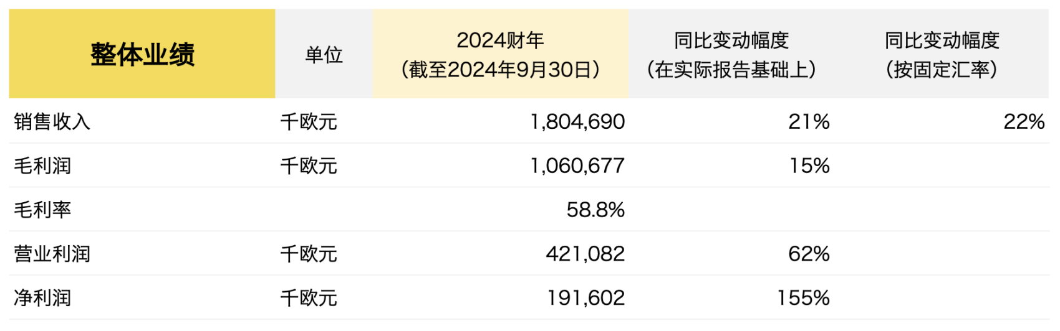This screenshot has width=1060, height=331.
Task: Click the sales revenue value 1,804,690
Action: pyautogui.click(x=577, y=121)
